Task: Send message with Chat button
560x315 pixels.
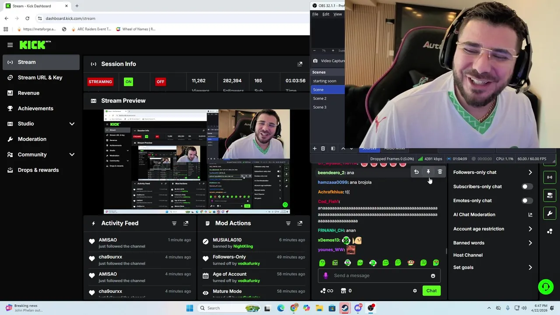Action: 431,290
